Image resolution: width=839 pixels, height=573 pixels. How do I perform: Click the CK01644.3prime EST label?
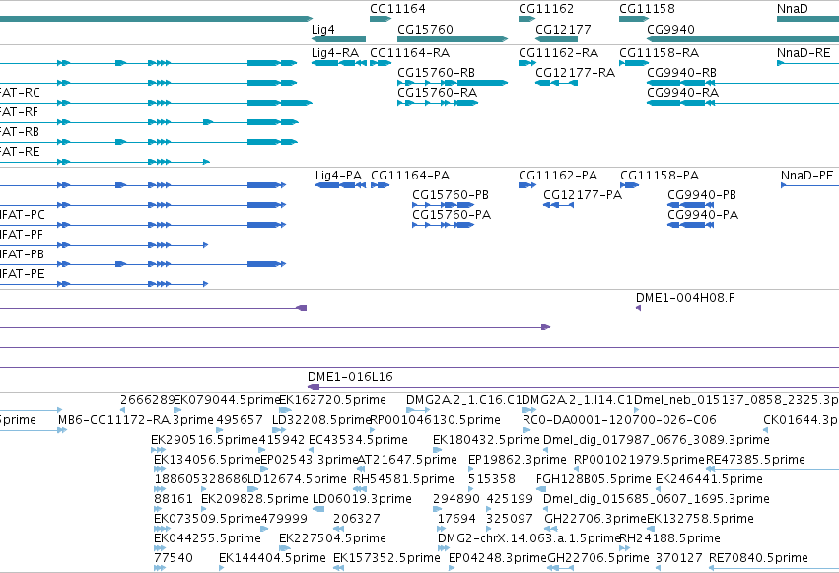pos(801,420)
